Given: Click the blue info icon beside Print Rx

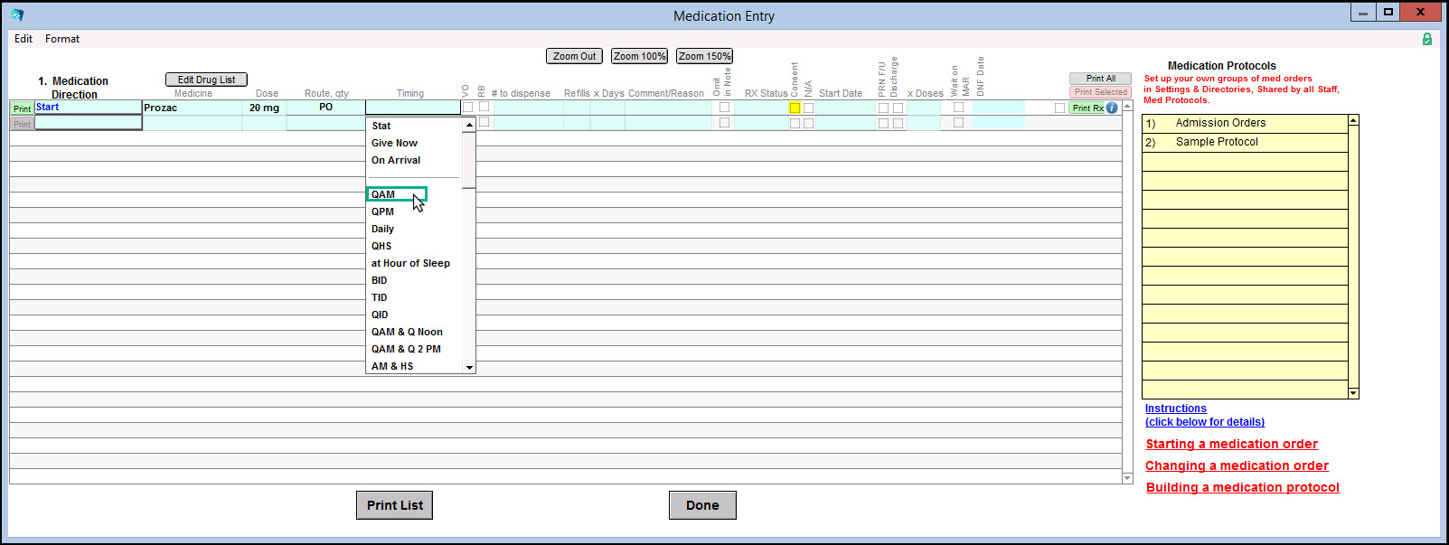Looking at the screenshot, I should point(1112,108).
